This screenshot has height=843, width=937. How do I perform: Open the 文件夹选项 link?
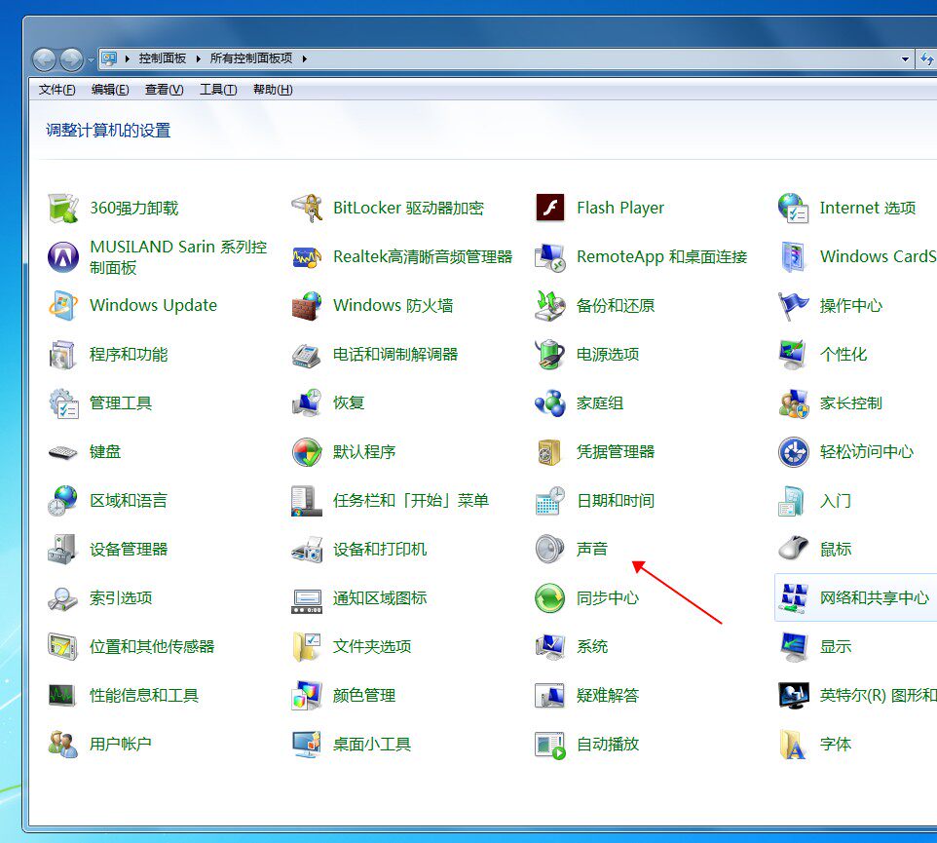coord(372,647)
